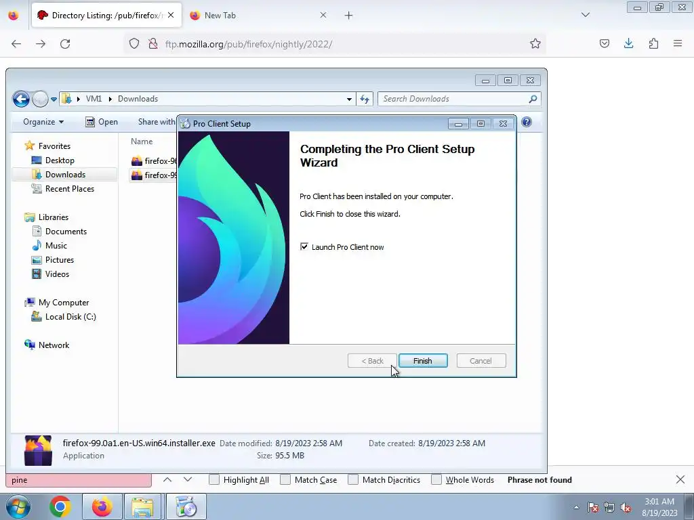694x520 pixels.
Task: Click the installer taskbar icon
Action: 186,506
